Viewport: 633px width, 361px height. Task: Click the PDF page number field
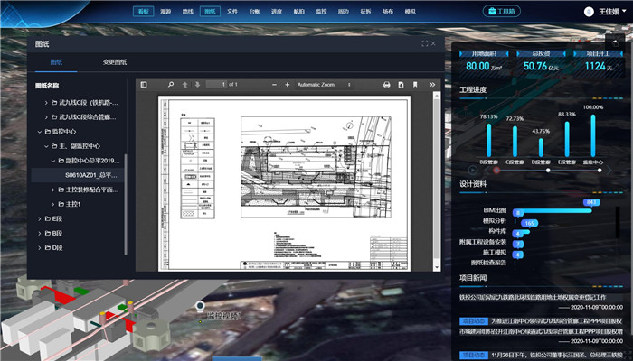click(216, 85)
